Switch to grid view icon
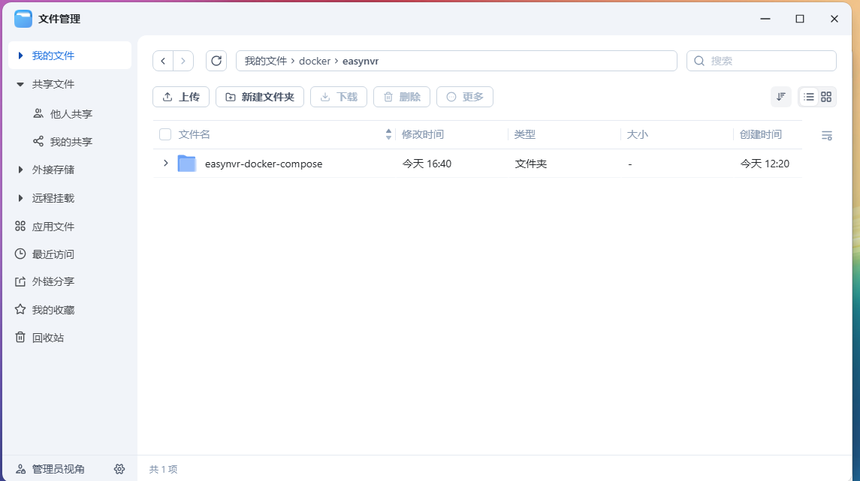Viewport: 860px width, 481px height. (826, 97)
